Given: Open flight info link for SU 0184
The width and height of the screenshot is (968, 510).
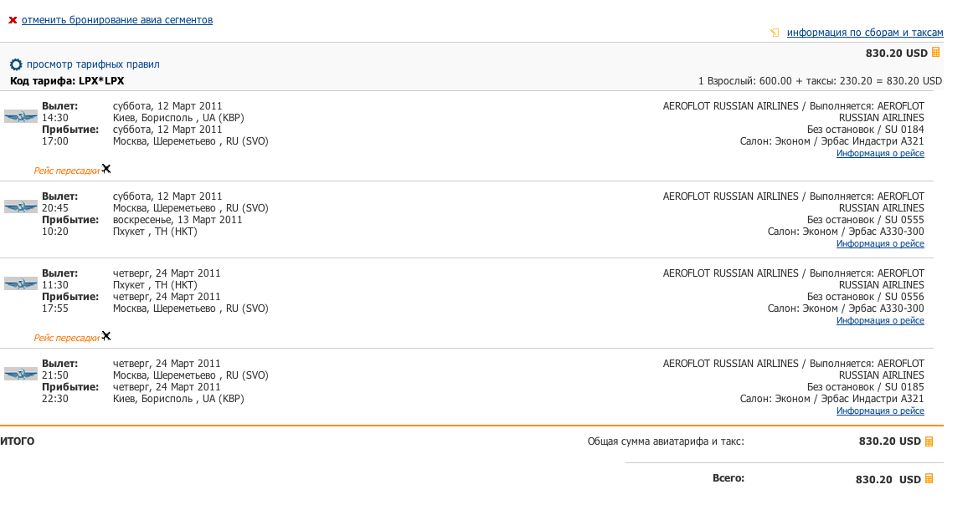Looking at the screenshot, I should (x=880, y=154).
